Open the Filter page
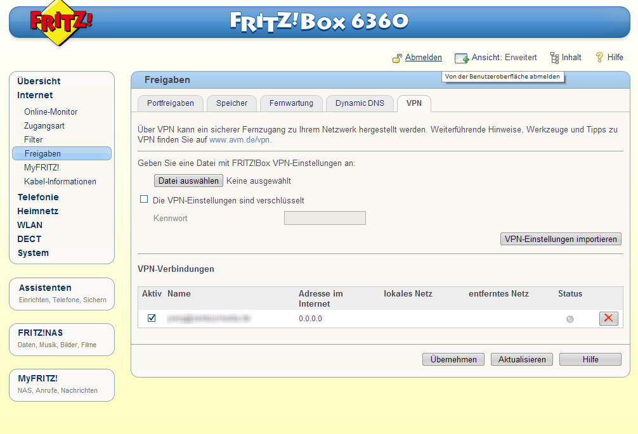638x434 pixels. coord(34,140)
